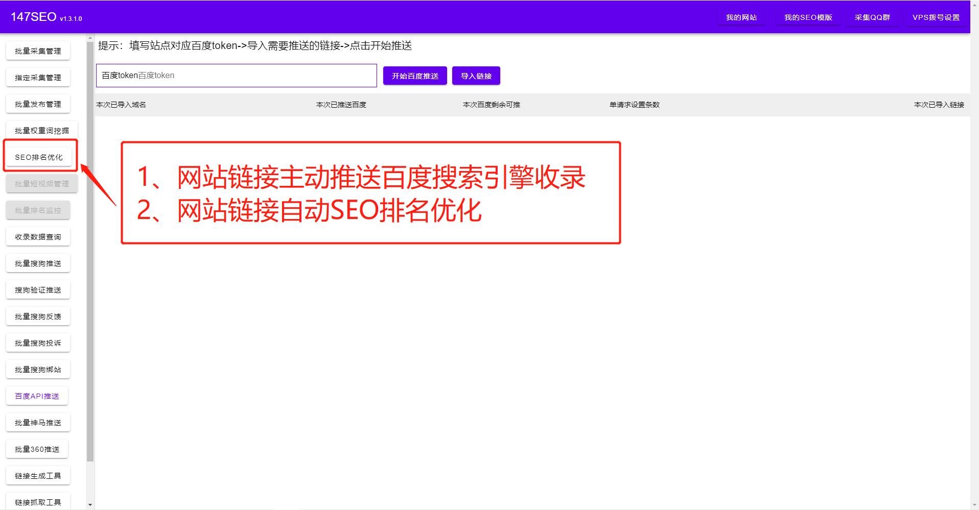This screenshot has width=979, height=510.
Task: Open 批量搜狗反馈
Action: point(38,316)
